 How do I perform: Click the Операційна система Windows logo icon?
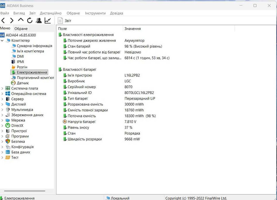(x=8, y=94)
